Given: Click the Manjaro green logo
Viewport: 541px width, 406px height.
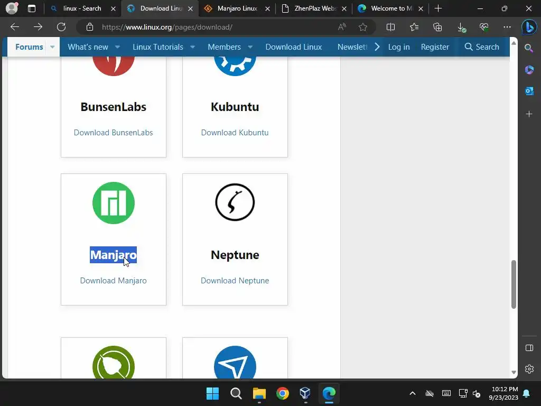Looking at the screenshot, I should [114, 203].
